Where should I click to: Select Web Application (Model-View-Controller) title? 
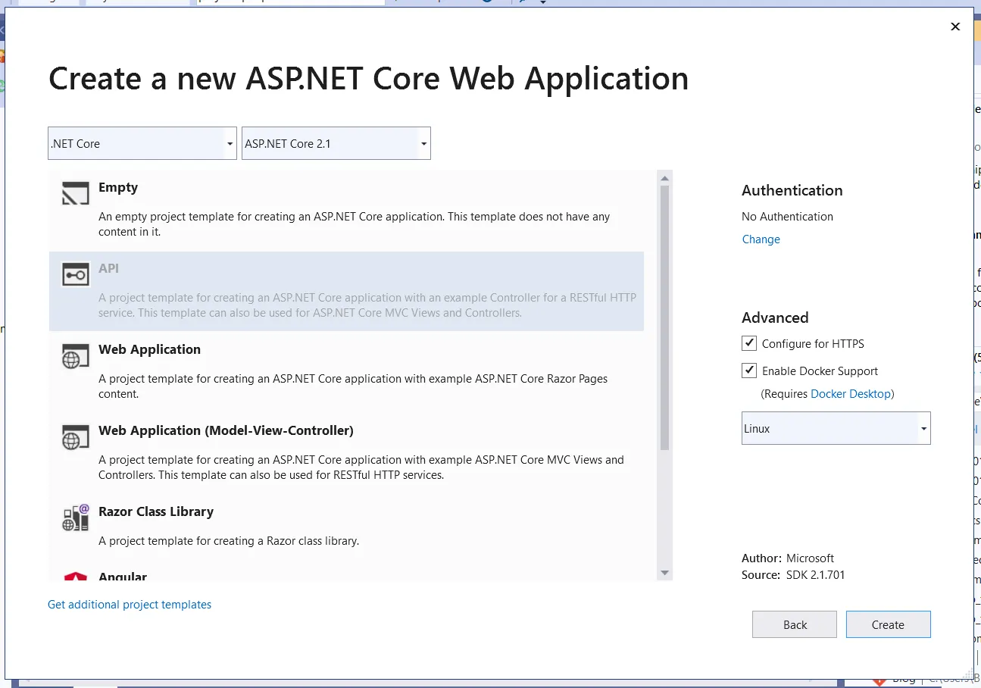coord(226,430)
